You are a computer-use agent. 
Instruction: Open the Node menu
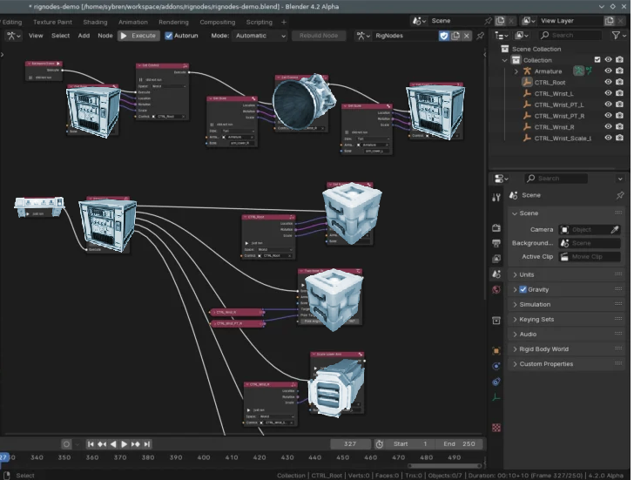[105, 36]
